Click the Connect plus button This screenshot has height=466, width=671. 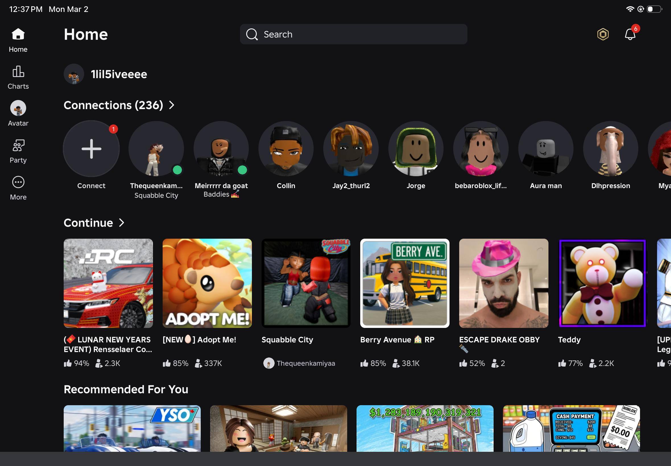pos(92,149)
